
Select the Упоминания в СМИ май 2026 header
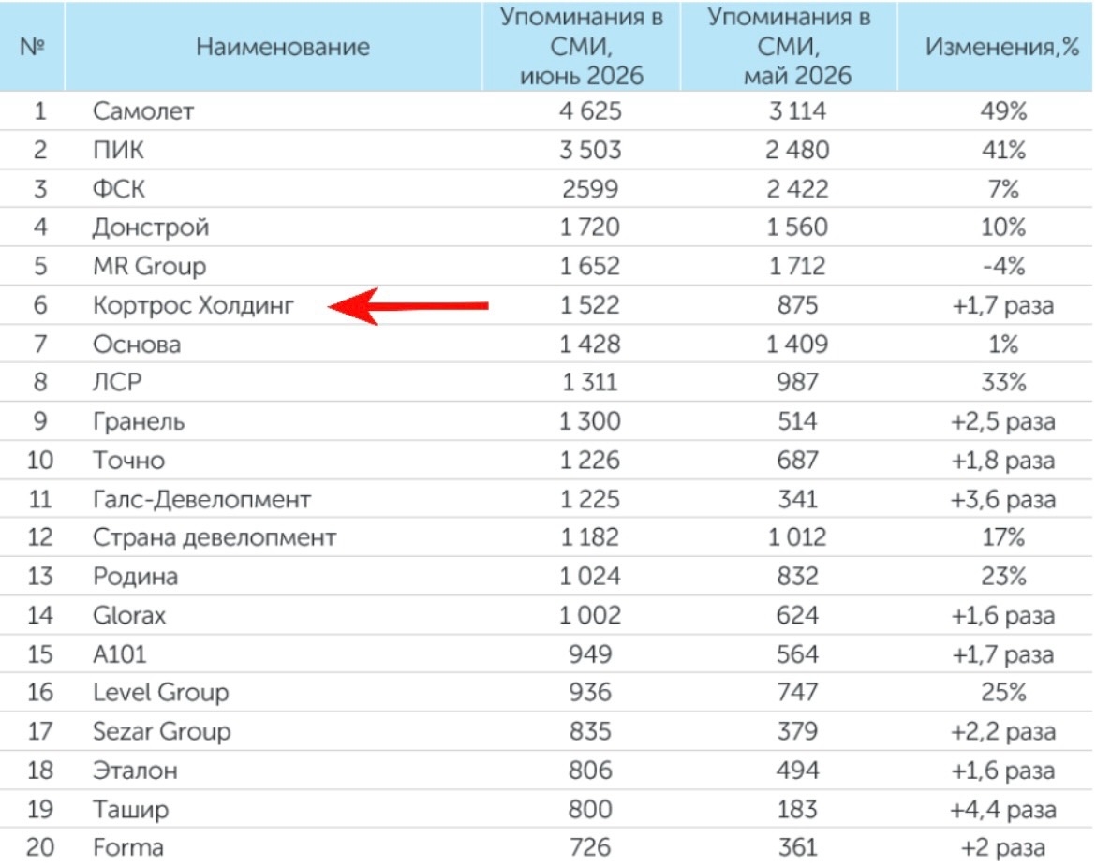[x=790, y=46]
